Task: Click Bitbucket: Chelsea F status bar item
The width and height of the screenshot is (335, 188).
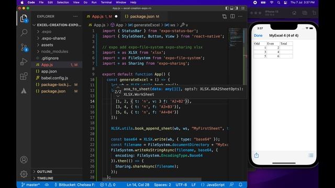Action: (75, 185)
